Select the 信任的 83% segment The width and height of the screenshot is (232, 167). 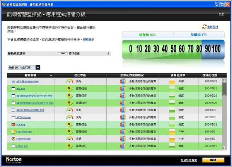pos(147,35)
